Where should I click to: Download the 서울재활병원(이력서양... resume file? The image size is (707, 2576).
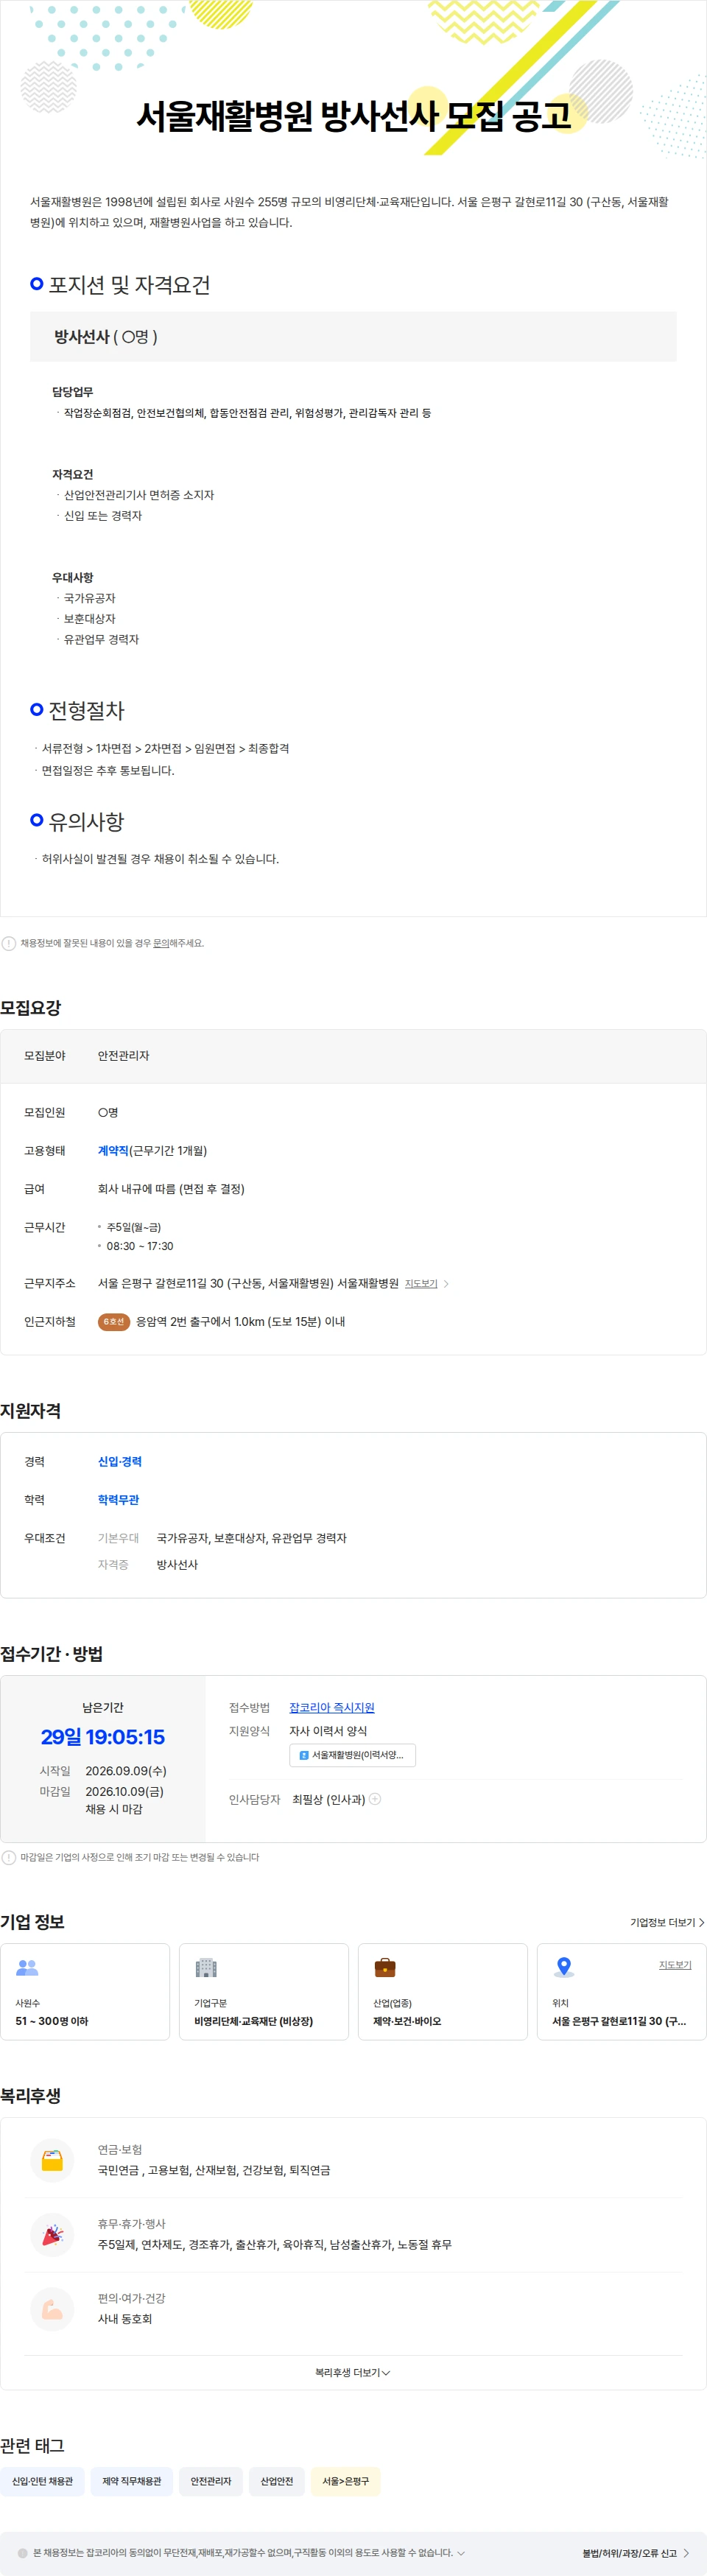tap(352, 1755)
